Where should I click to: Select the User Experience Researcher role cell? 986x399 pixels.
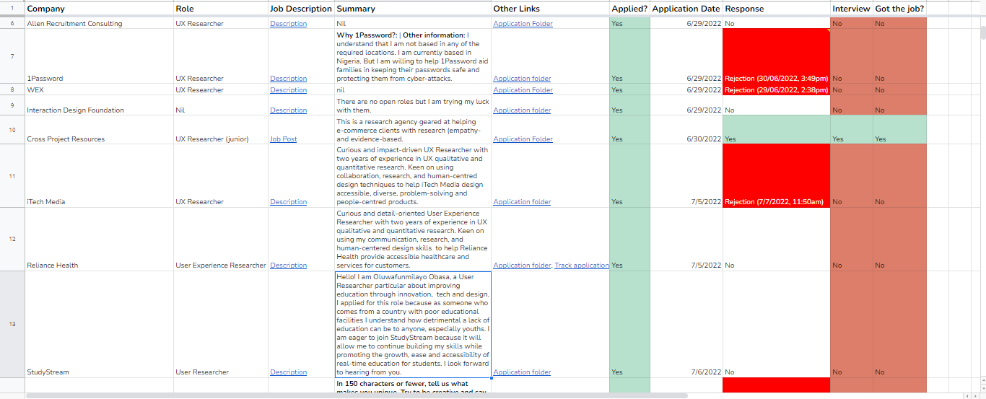[x=221, y=240]
